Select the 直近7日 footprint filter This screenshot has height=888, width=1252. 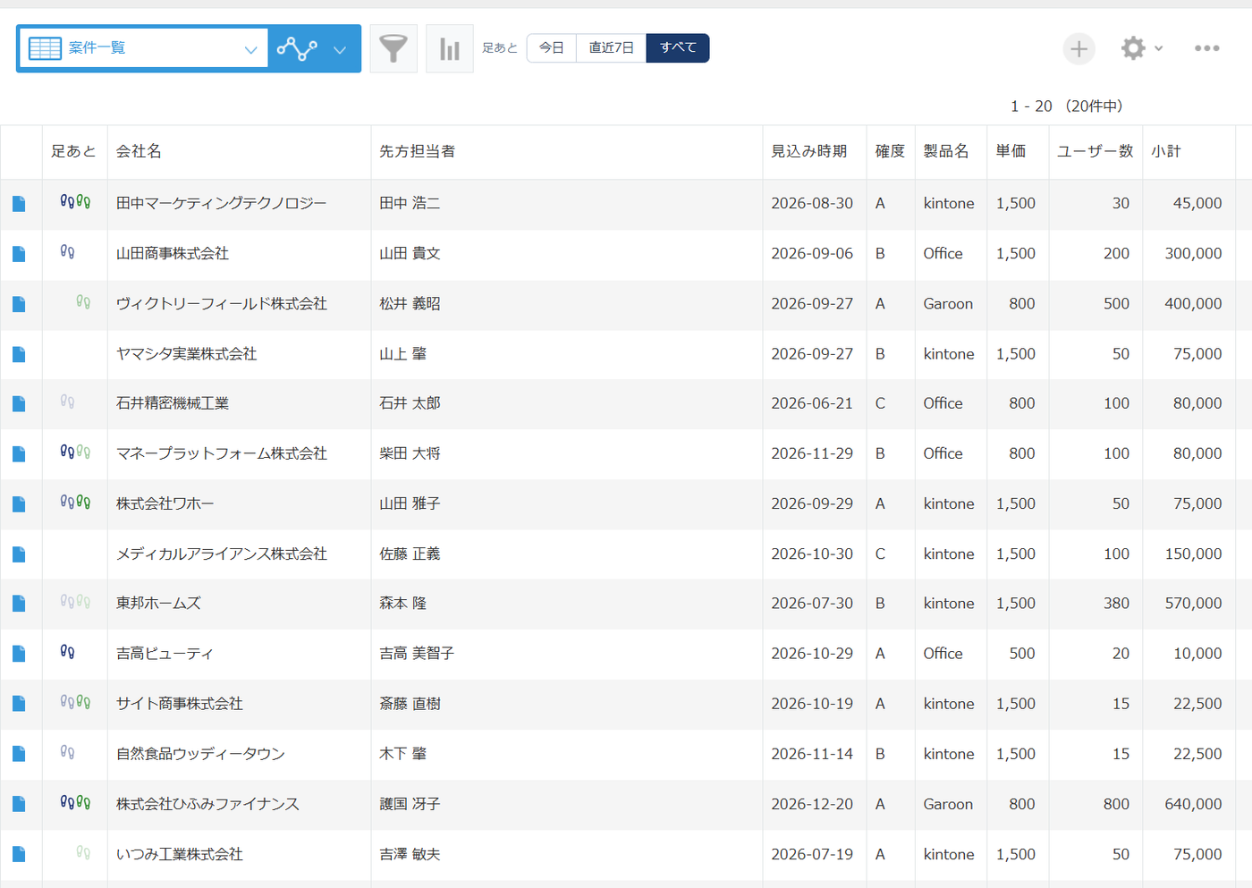(612, 48)
